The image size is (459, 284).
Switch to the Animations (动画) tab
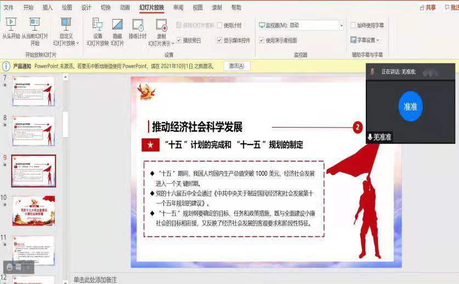click(125, 8)
